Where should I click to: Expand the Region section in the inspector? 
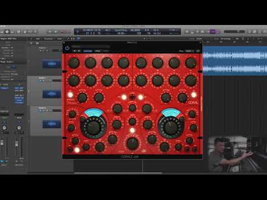[8, 39]
